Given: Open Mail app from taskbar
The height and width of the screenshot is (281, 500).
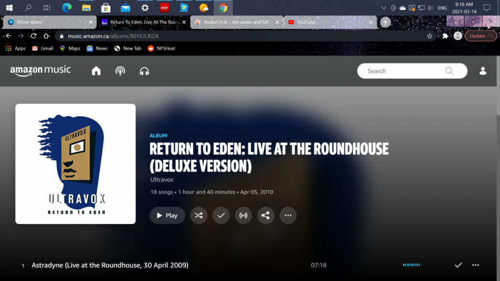Looking at the screenshot, I should (125, 8).
